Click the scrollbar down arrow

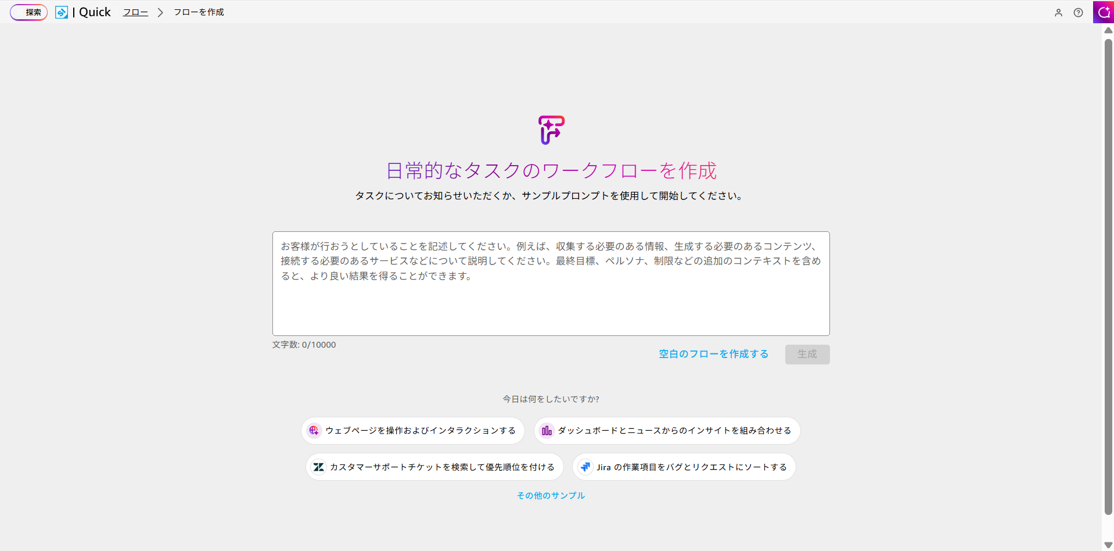click(x=1108, y=545)
